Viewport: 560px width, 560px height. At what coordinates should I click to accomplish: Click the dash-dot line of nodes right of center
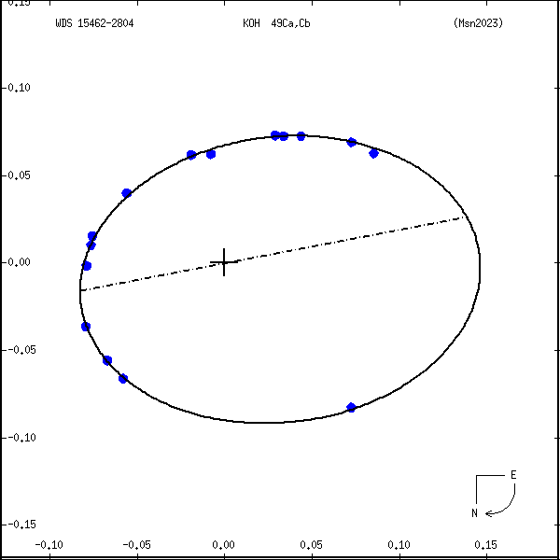[350, 239]
